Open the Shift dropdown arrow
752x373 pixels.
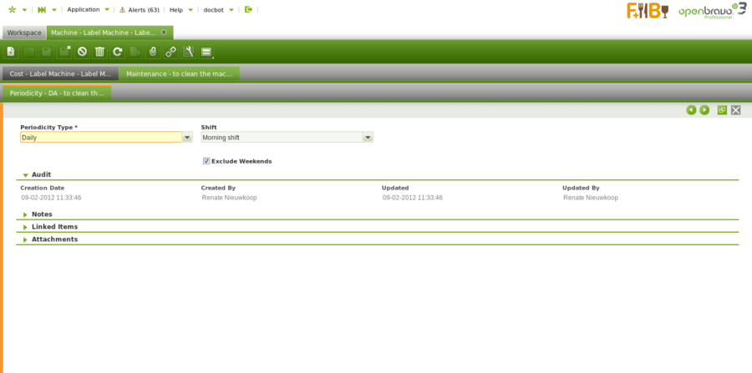click(368, 138)
